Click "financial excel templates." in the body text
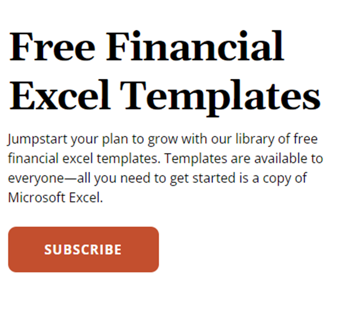The image size is (357, 318). (x=85, y=159)
